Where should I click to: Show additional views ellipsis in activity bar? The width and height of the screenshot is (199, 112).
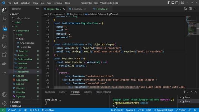coord(4,72)
